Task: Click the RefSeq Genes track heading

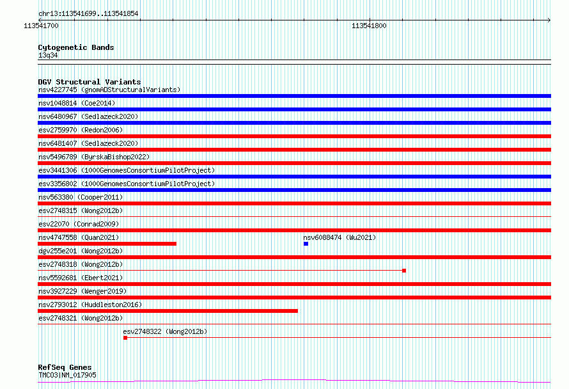Action: pyautogui.click(x=65, y=367)
